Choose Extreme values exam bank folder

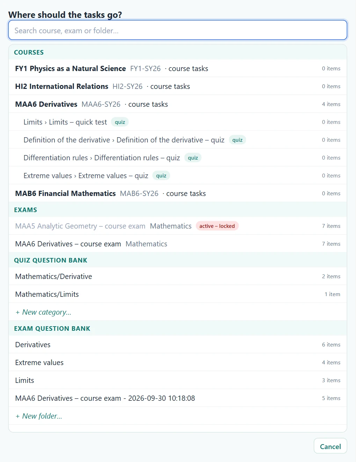point(177,363)
